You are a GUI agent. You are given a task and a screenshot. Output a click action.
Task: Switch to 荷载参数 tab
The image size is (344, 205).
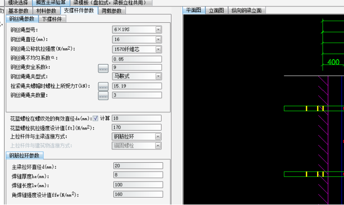tap(112, 11)
